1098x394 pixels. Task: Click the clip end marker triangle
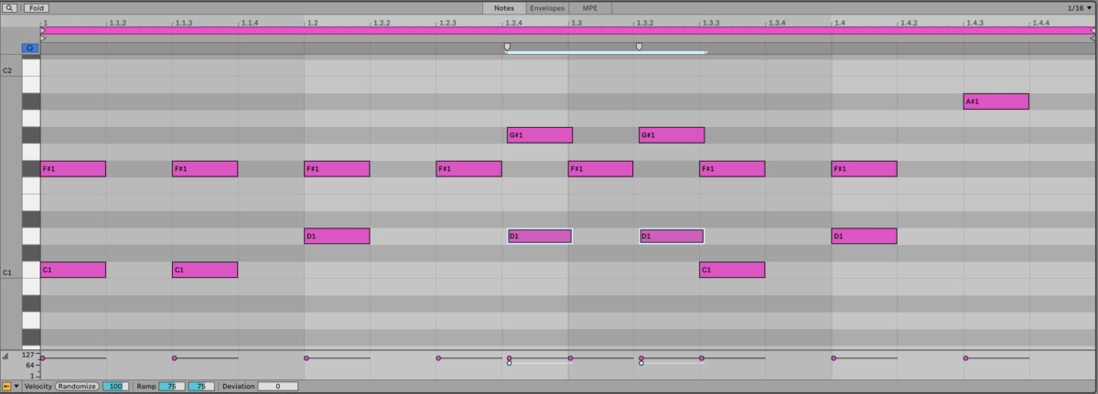[1092, 30]
